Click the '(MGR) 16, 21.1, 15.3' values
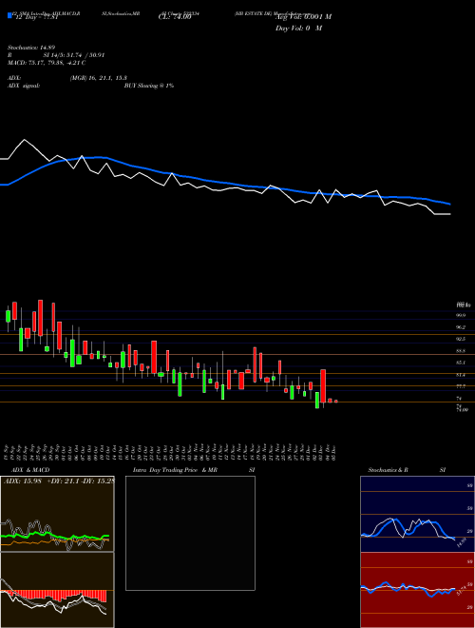 [99, 78]
